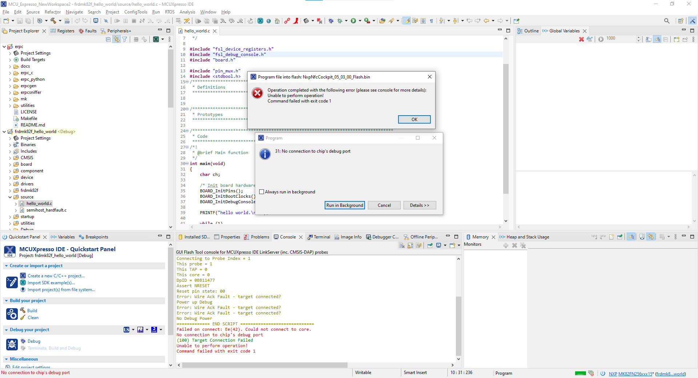
Task: Check the Always run in background checkbox
Action: pyautogui.click(x=261, y=192)
